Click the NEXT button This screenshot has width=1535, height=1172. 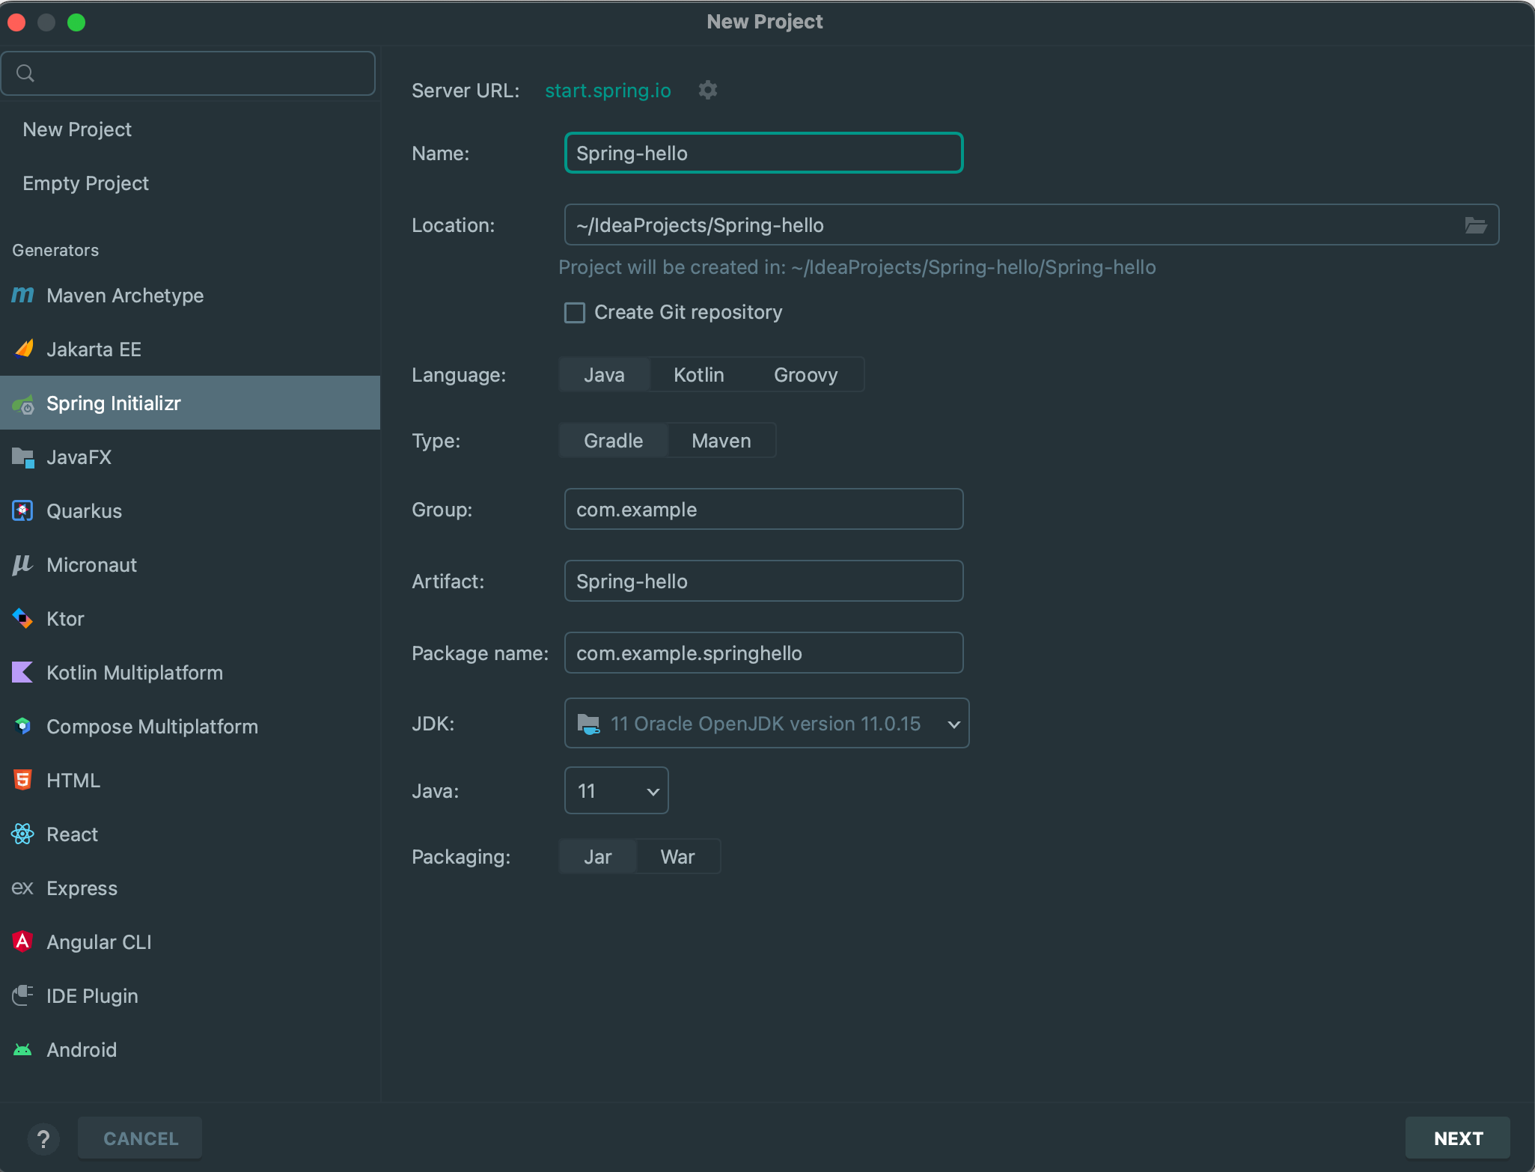tap(1457, 1138)
